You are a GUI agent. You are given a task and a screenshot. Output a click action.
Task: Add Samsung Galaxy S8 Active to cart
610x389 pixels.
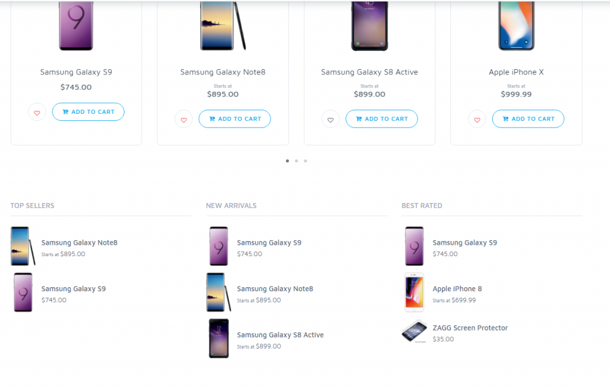point(382,119)
